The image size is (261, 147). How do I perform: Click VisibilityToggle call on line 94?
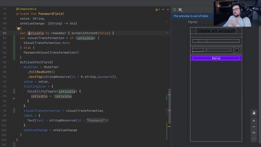coord(42,91)
